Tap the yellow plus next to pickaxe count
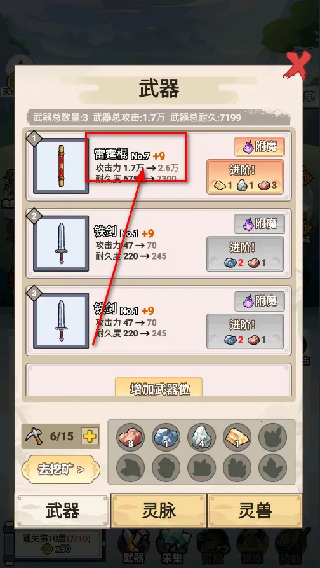320x568 pixels. pyautogui.click(x=90, y=436)
